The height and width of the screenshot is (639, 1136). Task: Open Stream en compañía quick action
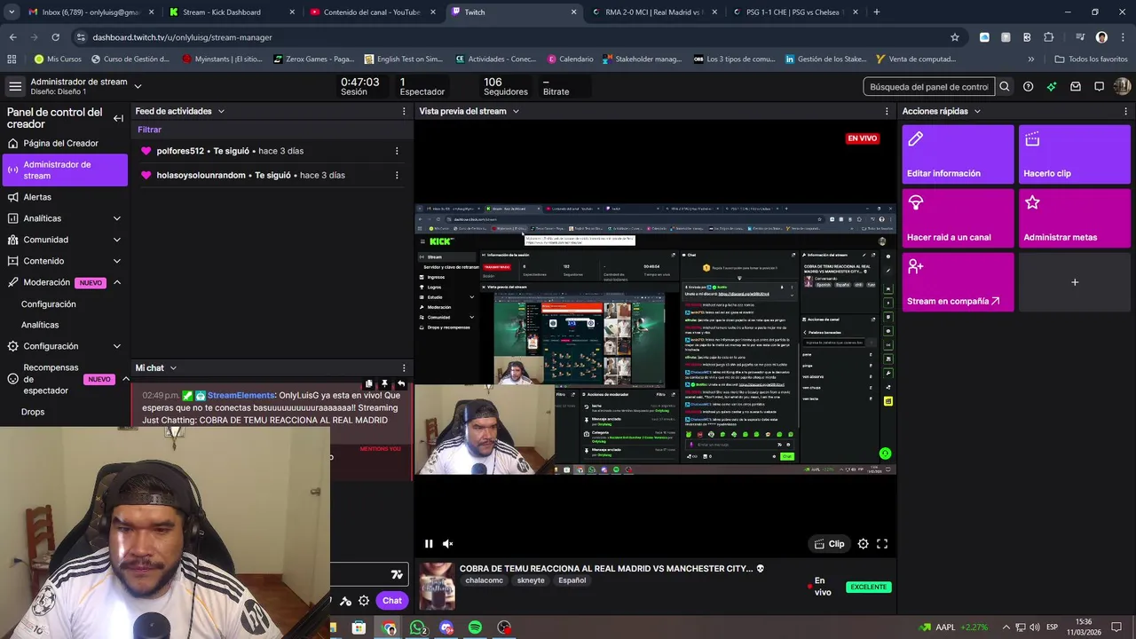958,282
